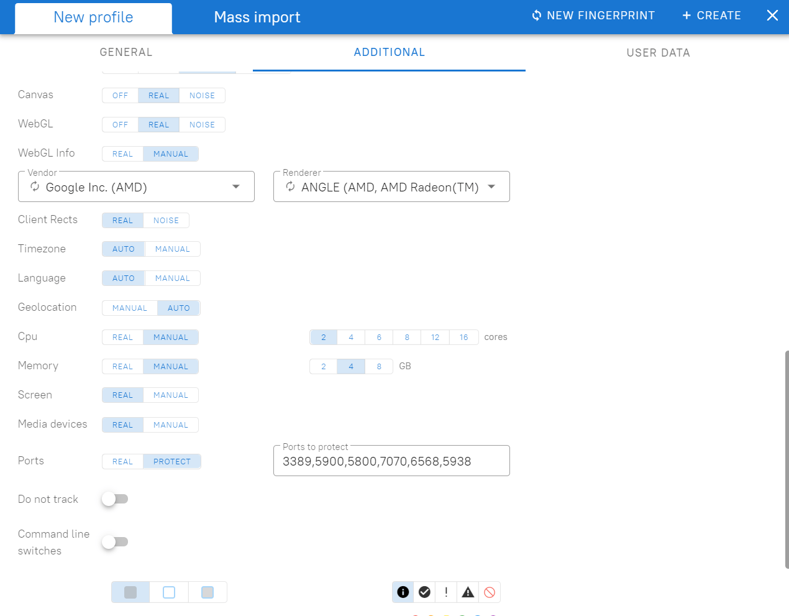Set Canvas to NOISE
Viewport: 789px width, 616px height.
202,95
